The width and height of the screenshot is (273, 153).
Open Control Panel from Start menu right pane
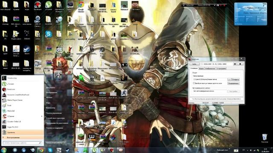click(54, 113)
